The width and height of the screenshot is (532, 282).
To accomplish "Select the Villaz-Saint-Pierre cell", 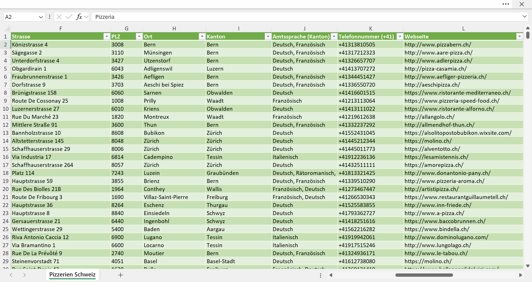I will (x=174, y=197).
